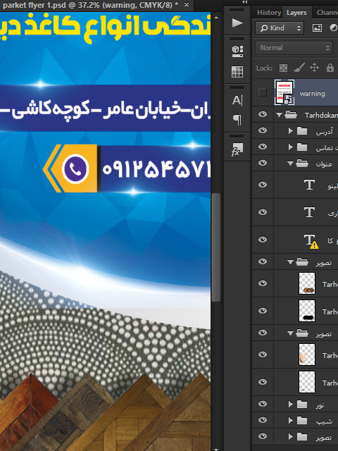
Task: Select the Tarhdokan group name
Action: [321, 115]
